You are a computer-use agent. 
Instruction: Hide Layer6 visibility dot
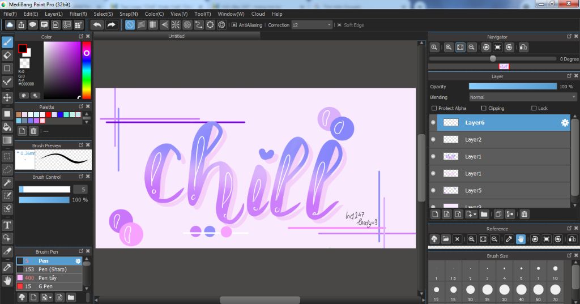433,122
